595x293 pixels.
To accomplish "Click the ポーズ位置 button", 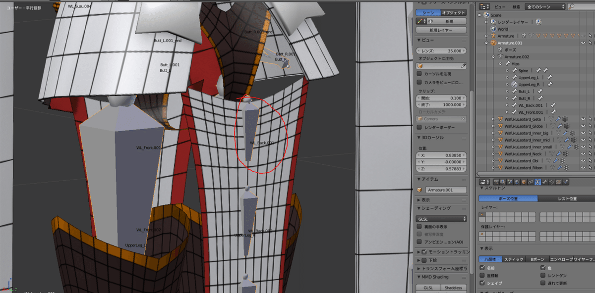I will [x=508, y=198].
